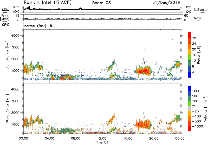The height and width of the screenshot is (144, 208).
Task: Select the "Freq. [MHz]" axis label
Action: point(5,17)
